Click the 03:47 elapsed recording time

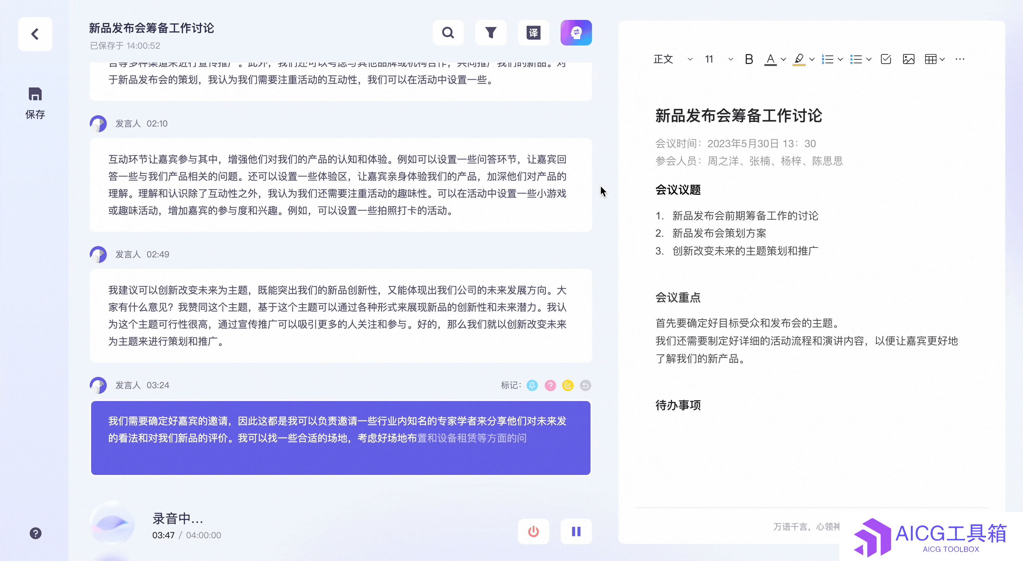163,535
